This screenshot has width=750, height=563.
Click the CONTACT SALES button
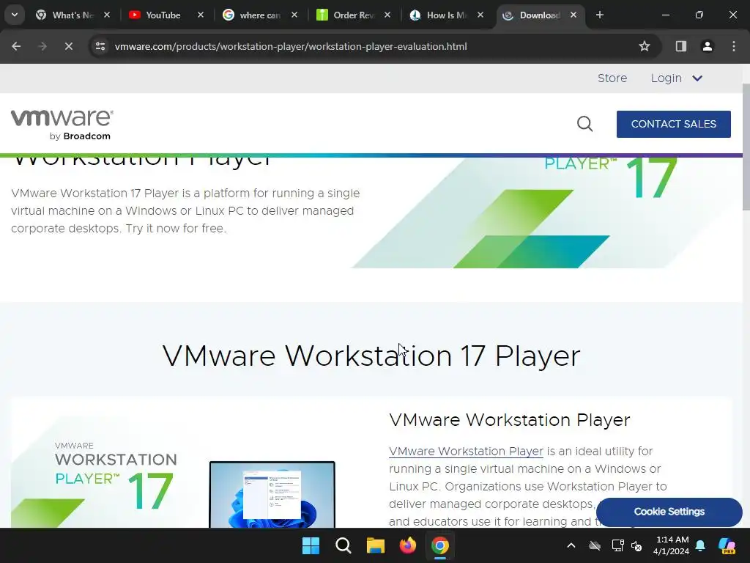pyautogui.click(x=674, y=124)
